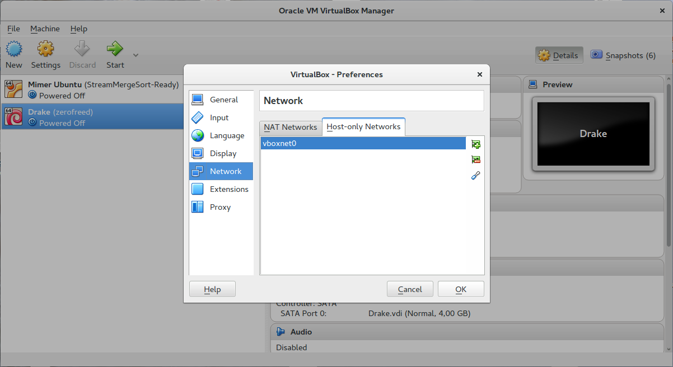Open the Display preferences category

coord(221,153)
